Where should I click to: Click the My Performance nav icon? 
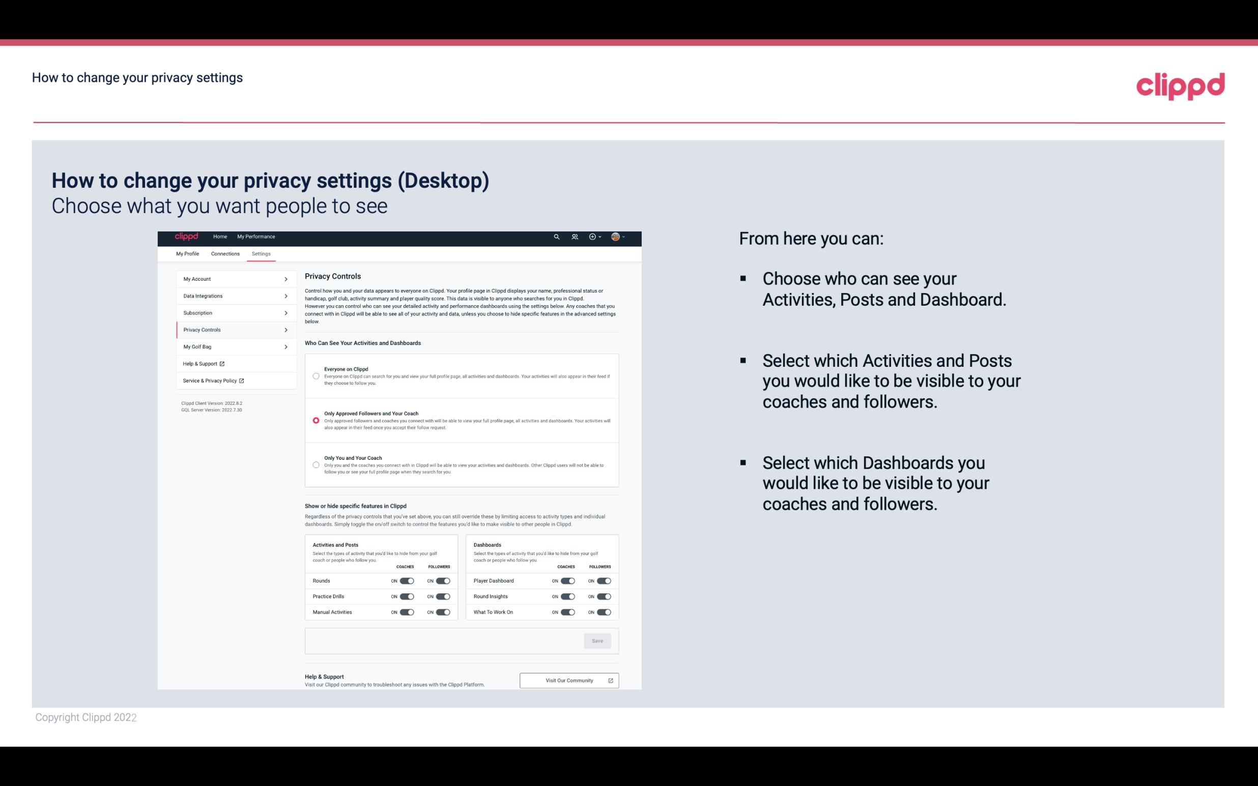tap(256, 237)
